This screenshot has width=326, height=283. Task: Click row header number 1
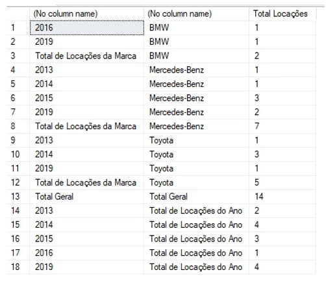point(18,27)
